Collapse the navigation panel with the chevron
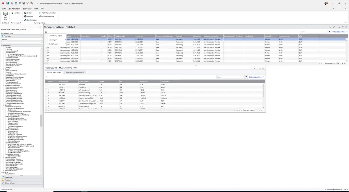 pyautogui.click(x=36, y=27)
